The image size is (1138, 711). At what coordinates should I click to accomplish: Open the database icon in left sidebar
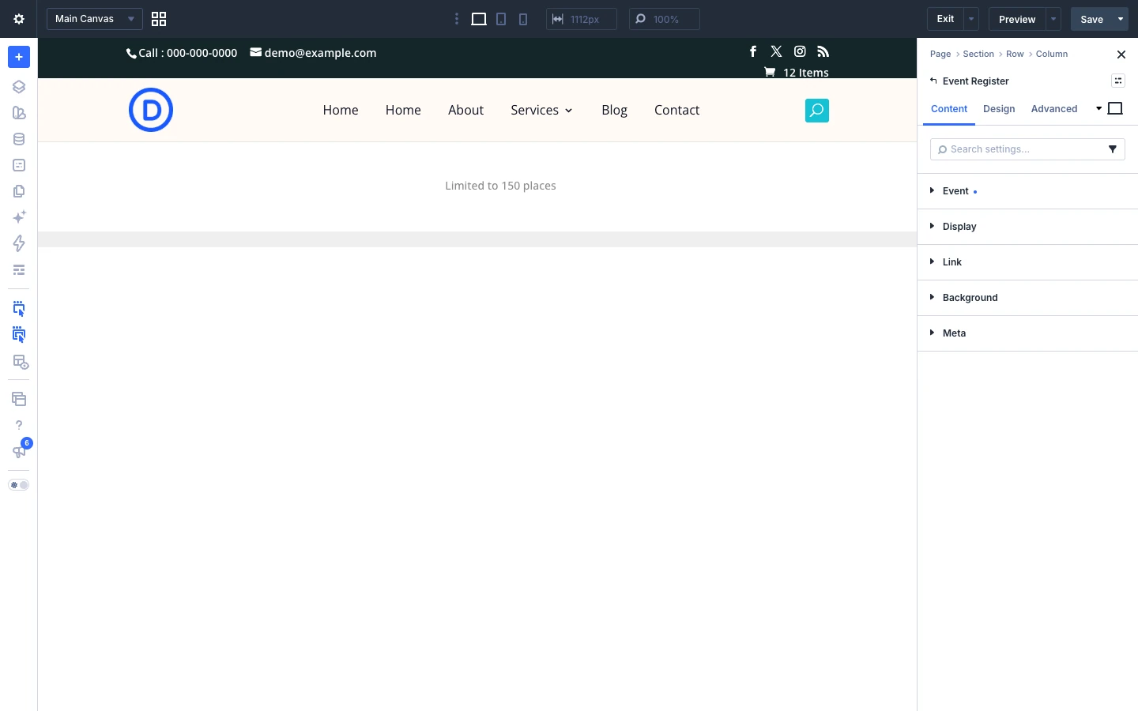[19, 139]
